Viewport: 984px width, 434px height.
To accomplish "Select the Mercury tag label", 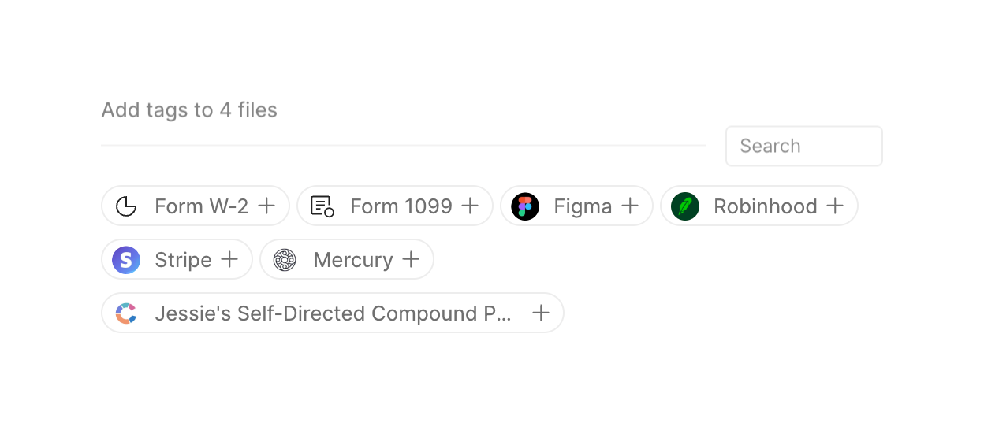I will click(x=352, y=260).
